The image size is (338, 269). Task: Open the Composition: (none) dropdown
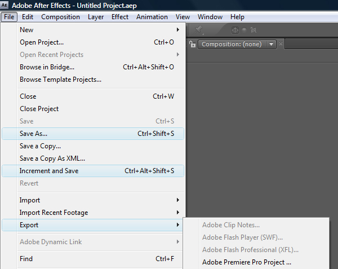(237, 44)
